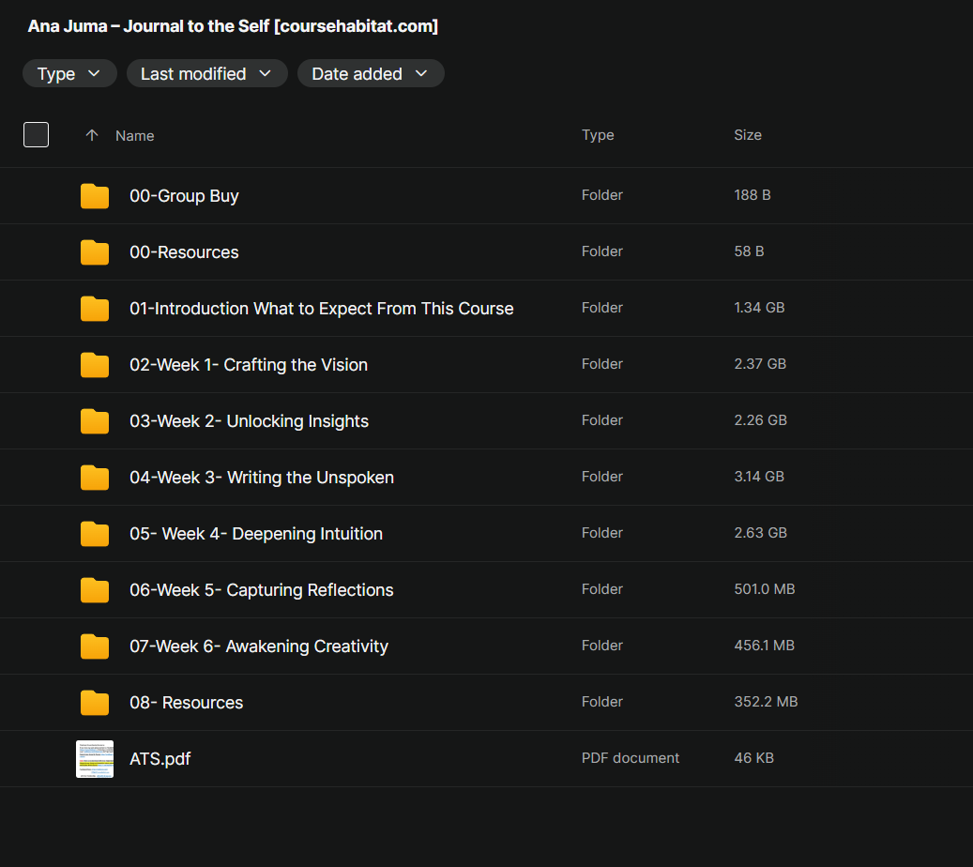The height and width of the screenshot is (867, 973).
Task: Click the 456.1 MB size value
Action: tap(765, 646)
